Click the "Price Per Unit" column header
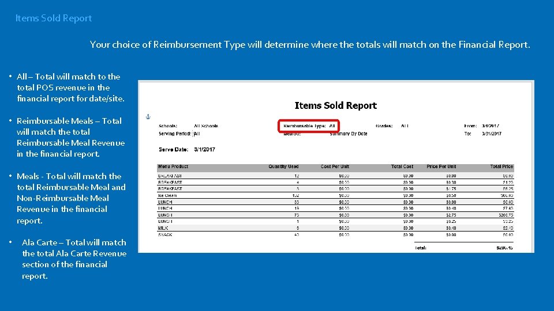Viewport: 554px width, 311px height. [x=441, y=166]
